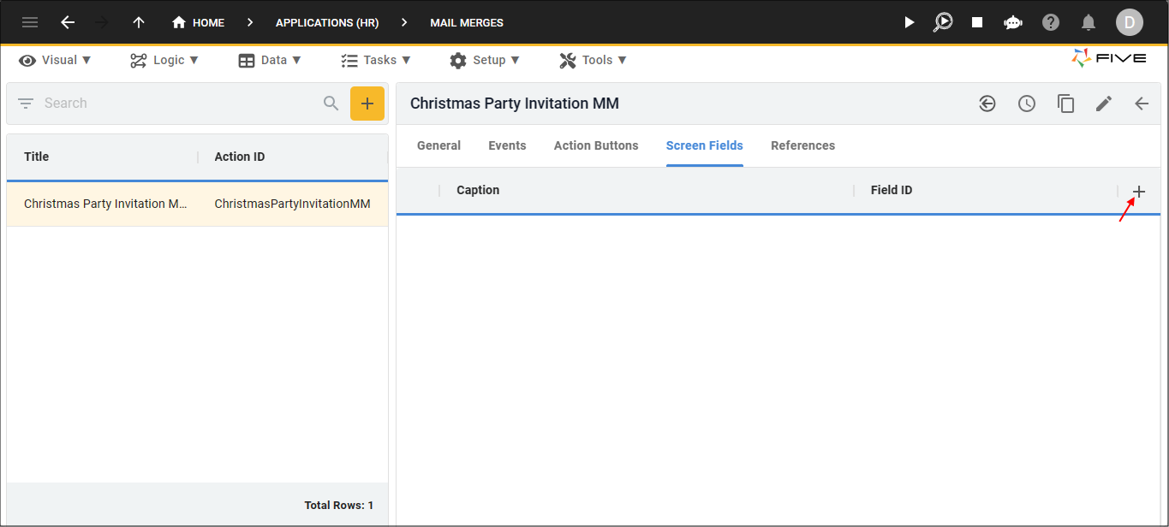Select the Screen Fields tab
1169x527 pixels.
click(x=705, y=145)
